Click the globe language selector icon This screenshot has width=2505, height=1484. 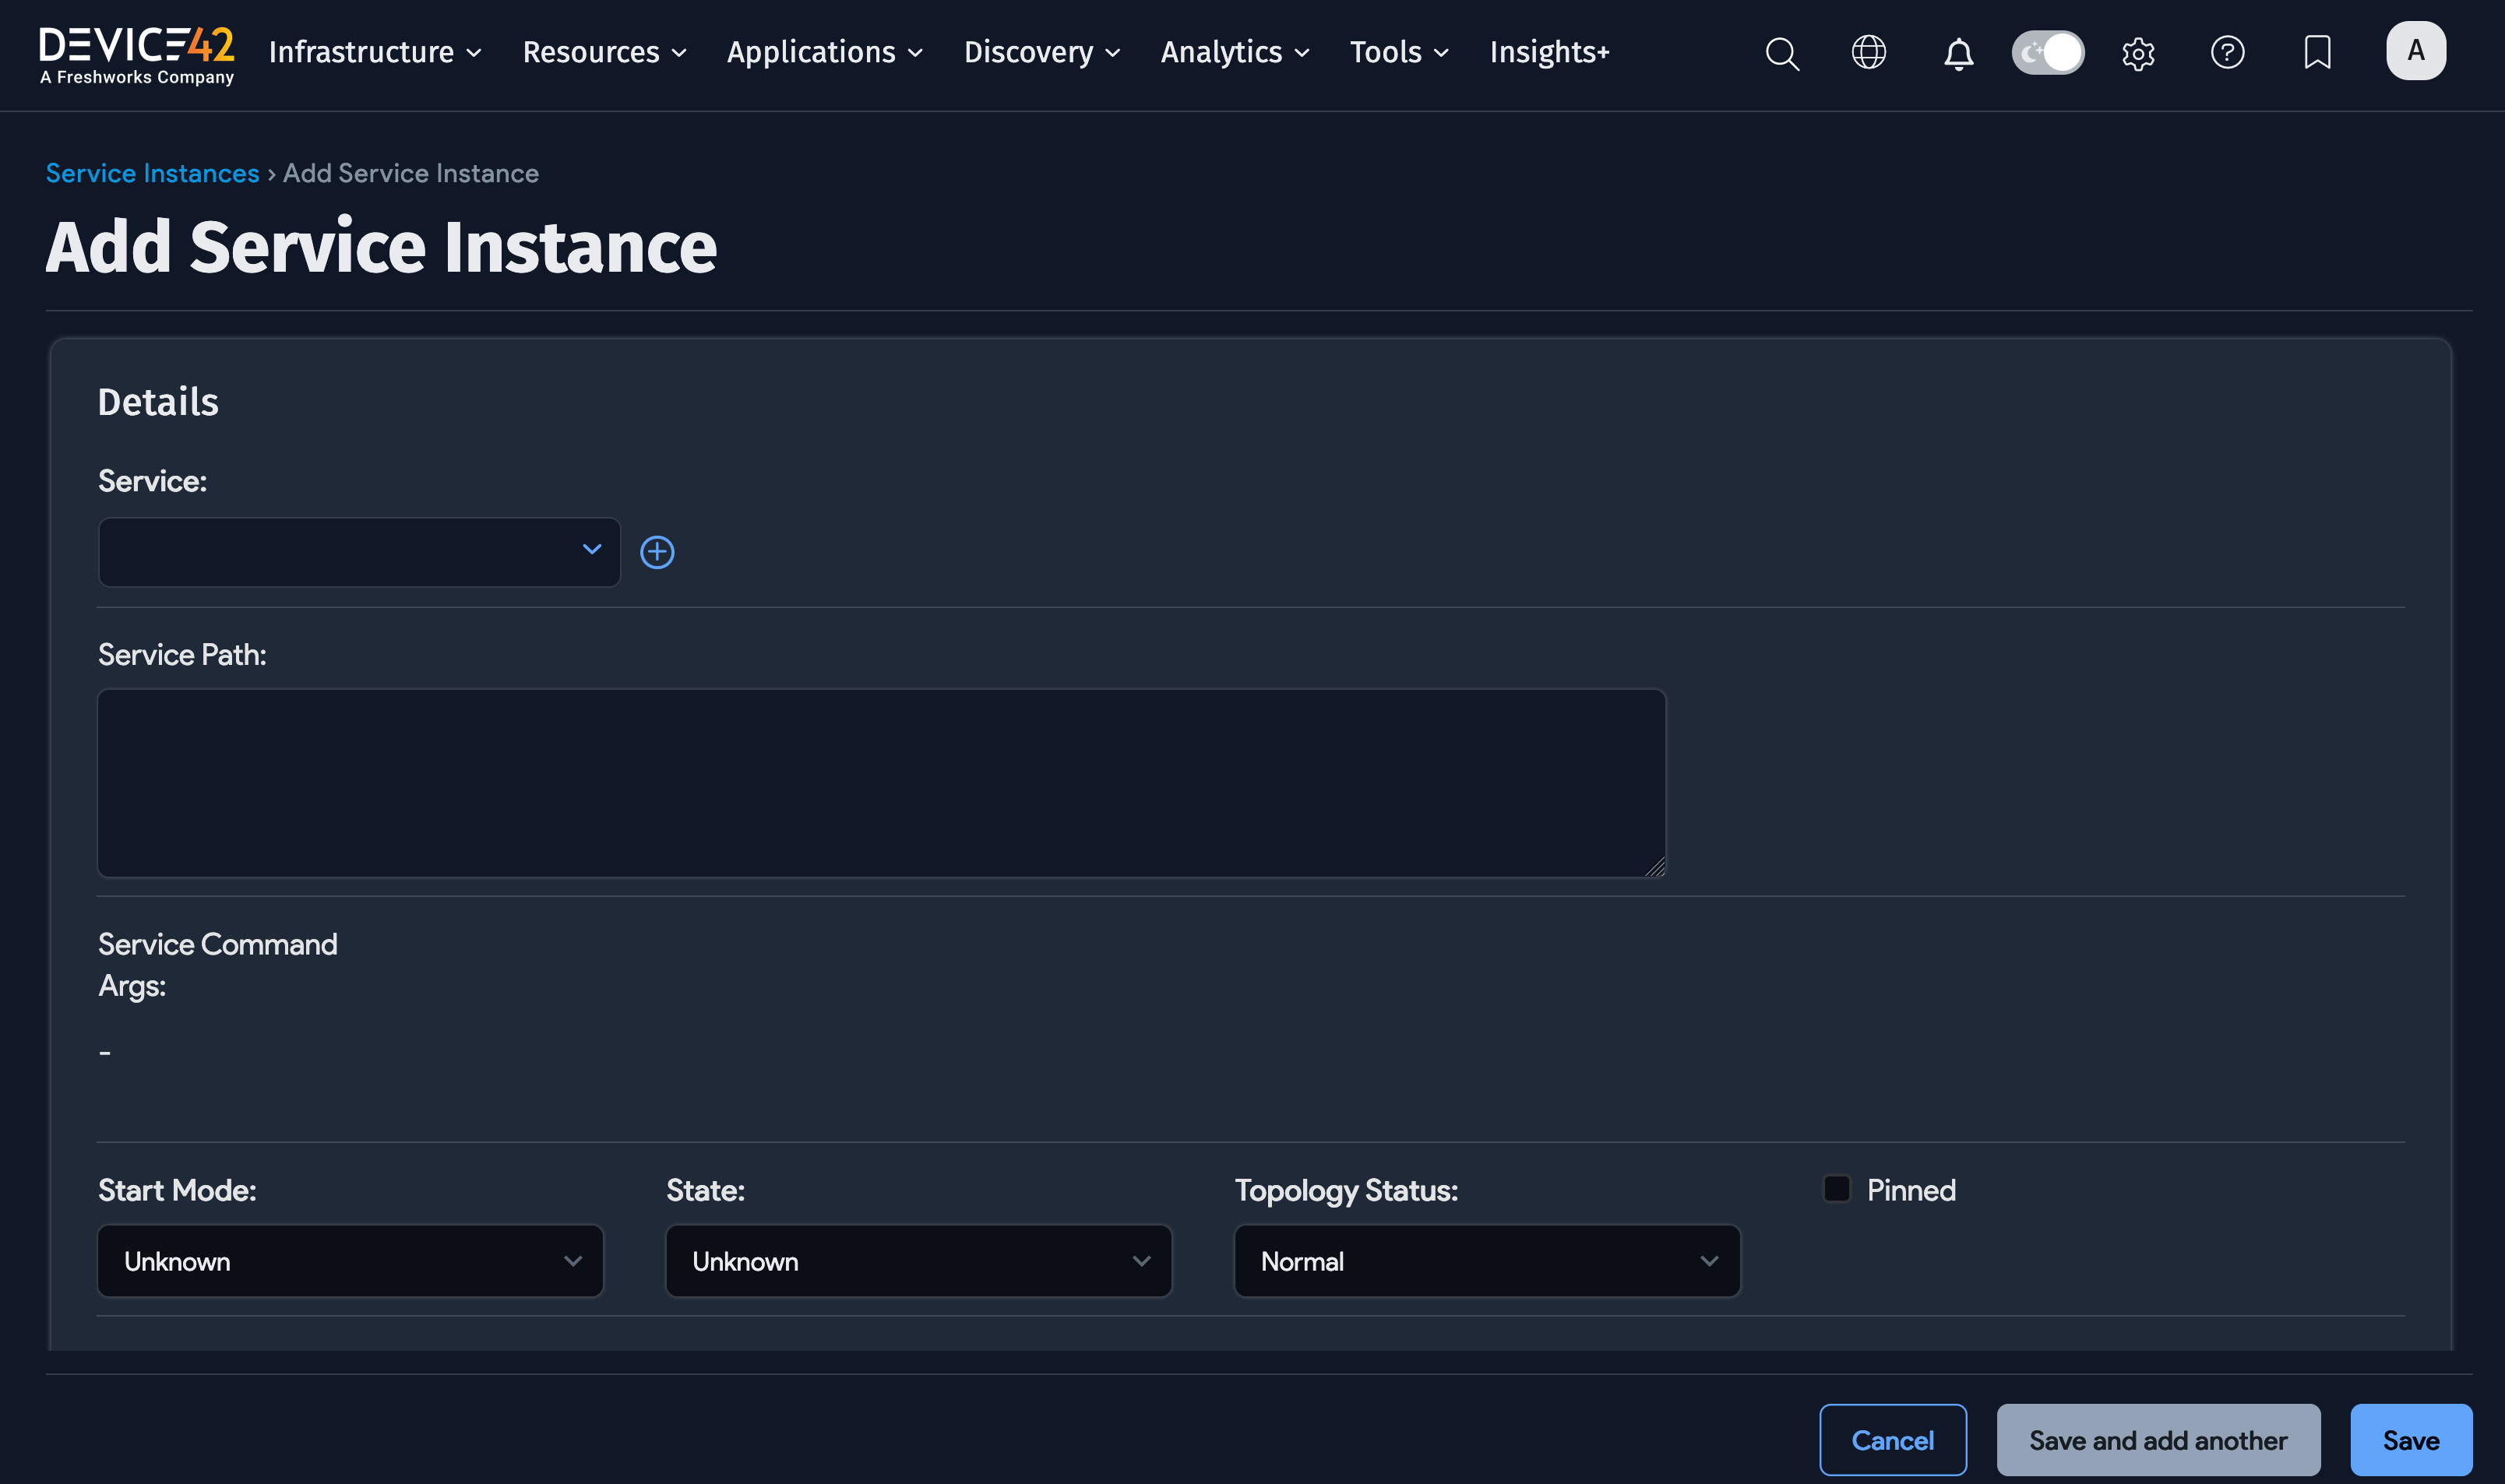(x=1869, y=52)
